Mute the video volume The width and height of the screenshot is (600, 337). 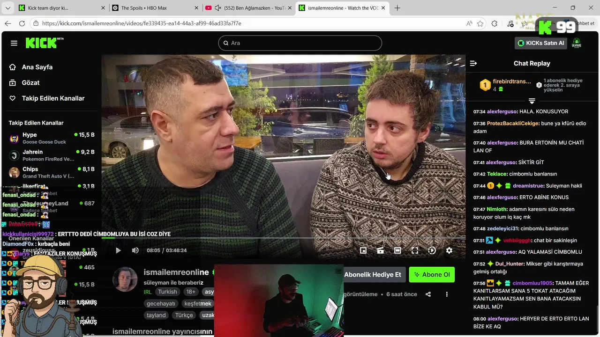click(135, 250)
